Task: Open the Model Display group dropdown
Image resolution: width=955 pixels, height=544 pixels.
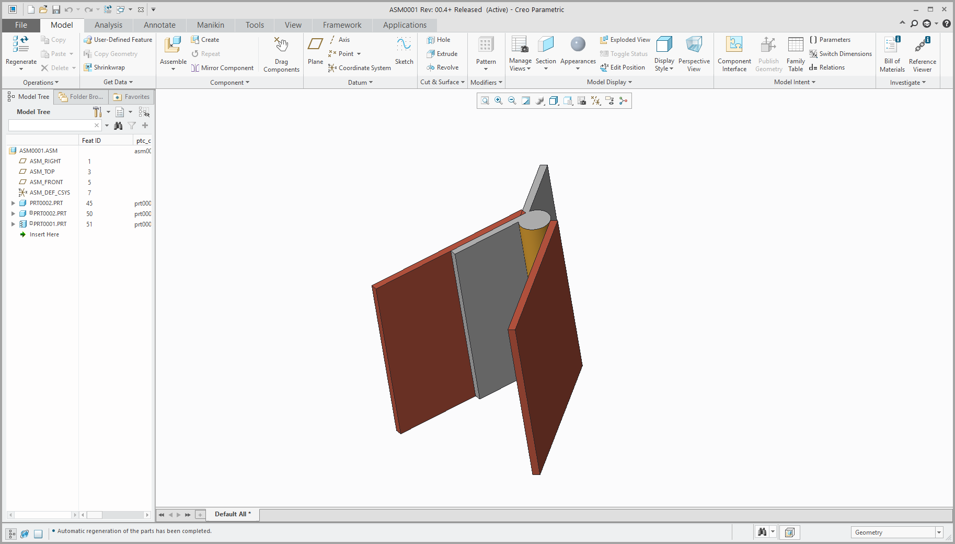Action: (x=609, y=82)
